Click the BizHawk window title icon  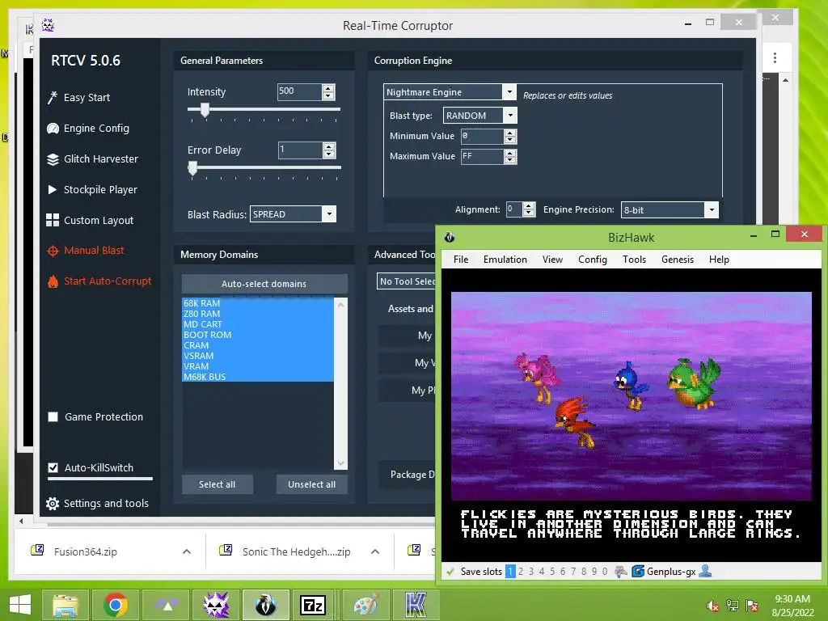pos(450,237)
